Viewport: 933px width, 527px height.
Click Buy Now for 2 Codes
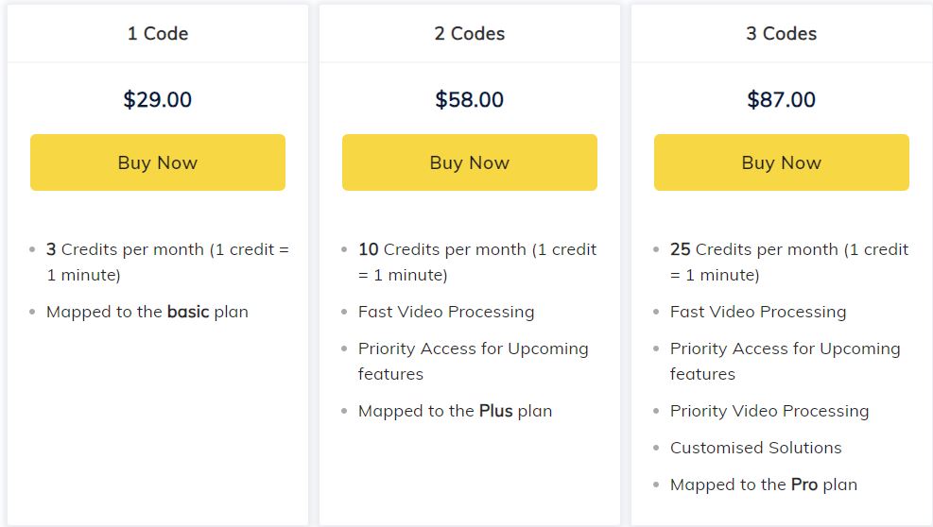(469, 162)
